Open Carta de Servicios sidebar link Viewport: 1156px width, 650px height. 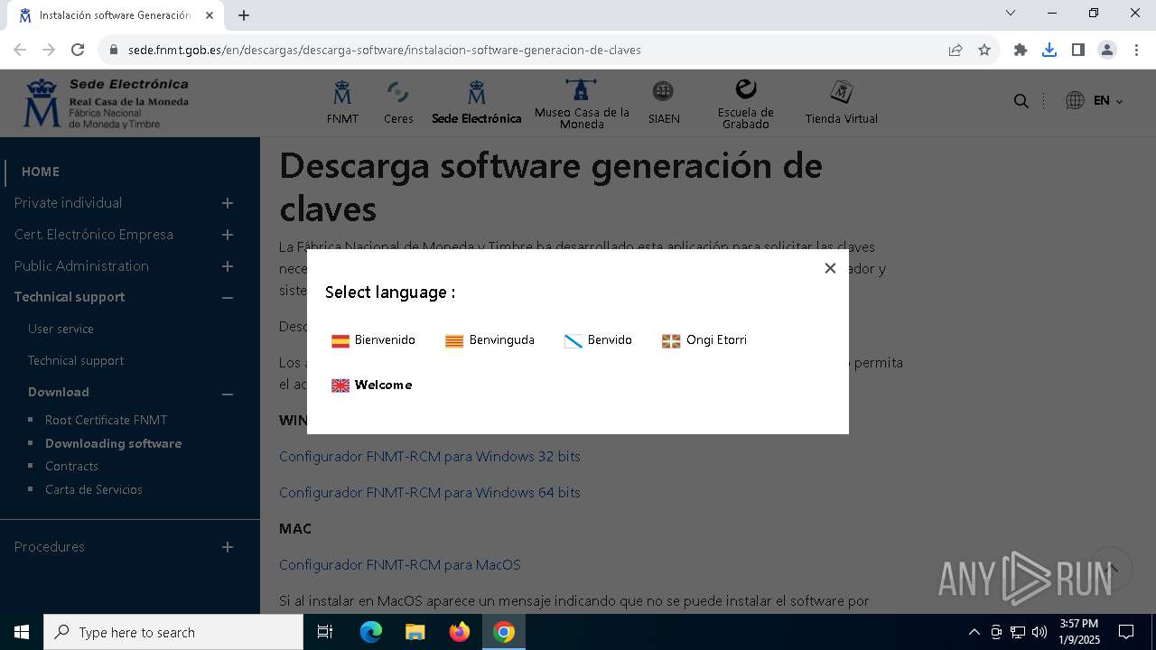(94, 489)
